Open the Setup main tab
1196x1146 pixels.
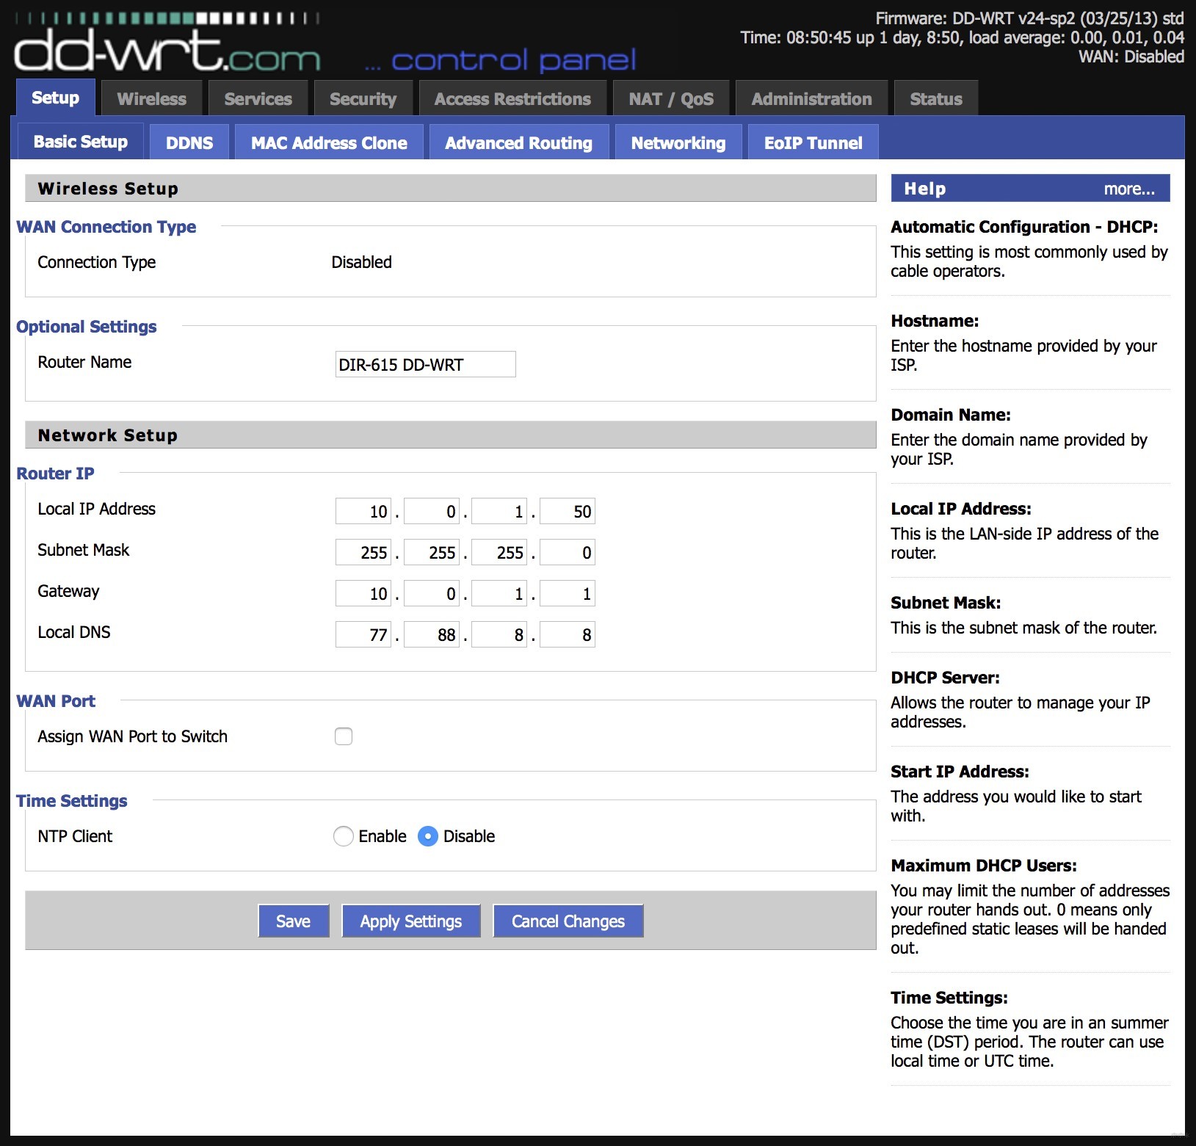tap(56, 98)
